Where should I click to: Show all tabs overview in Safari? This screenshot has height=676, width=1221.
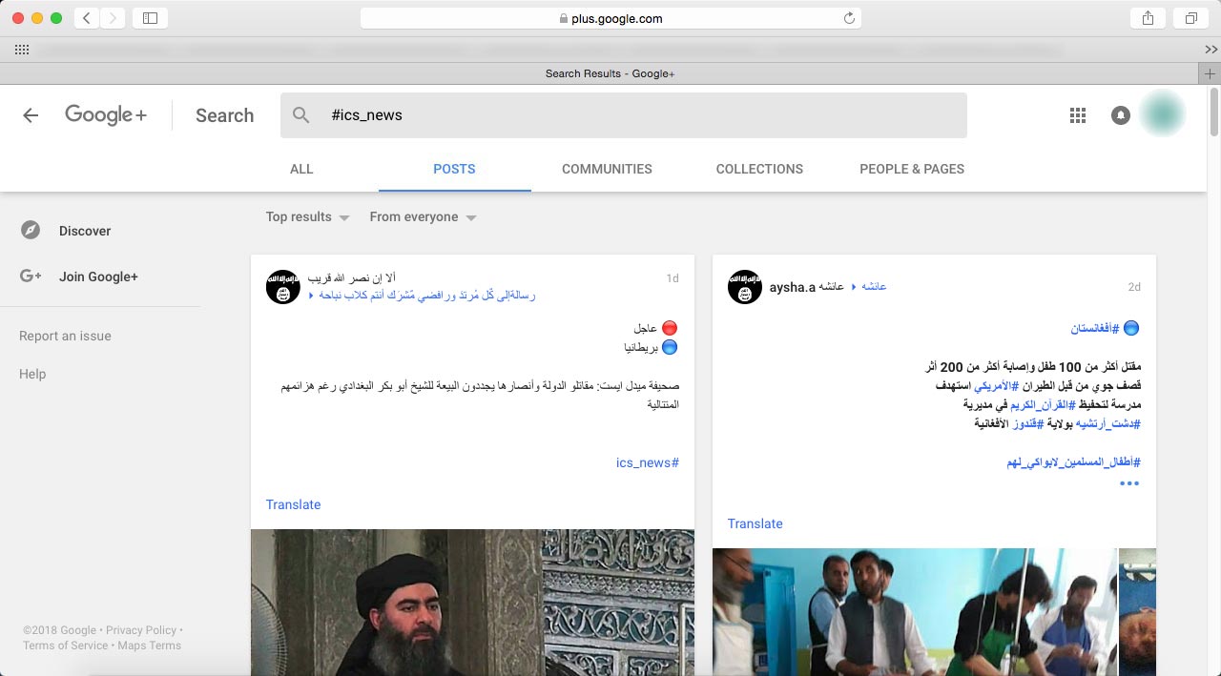(x=1191, y=18)
